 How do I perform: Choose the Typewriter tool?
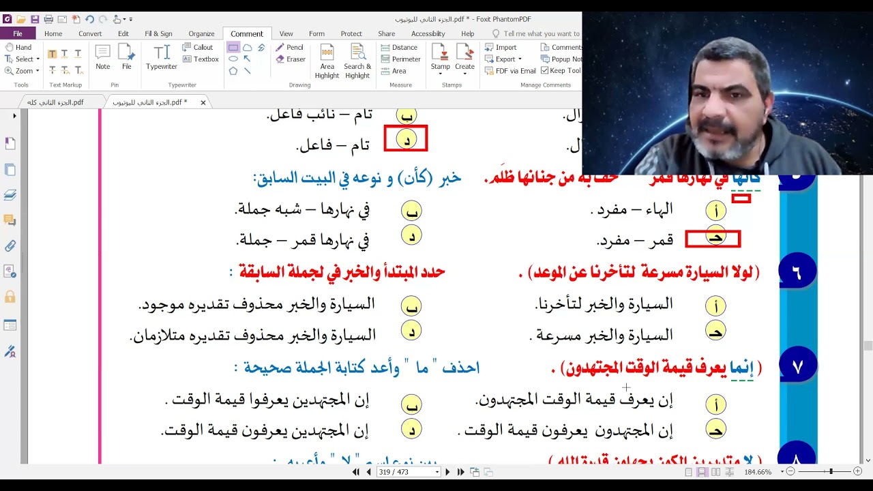(162, 57)
